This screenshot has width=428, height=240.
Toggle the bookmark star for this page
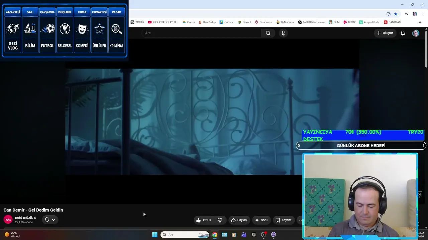click(396, 14)
